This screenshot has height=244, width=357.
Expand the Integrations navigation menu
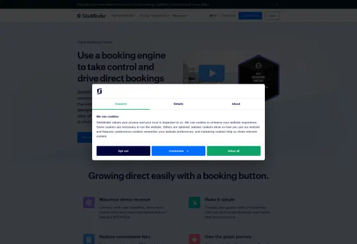(x=160, y=16)
